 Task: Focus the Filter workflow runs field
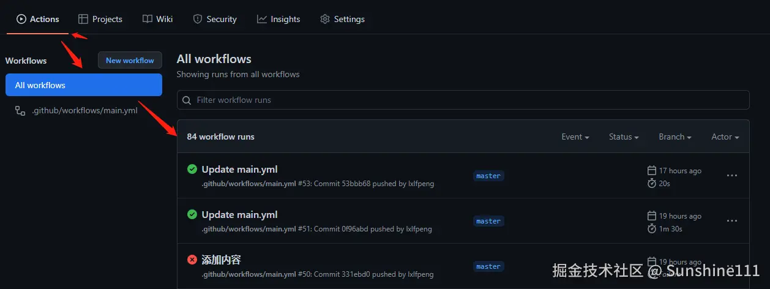point(465,100)
